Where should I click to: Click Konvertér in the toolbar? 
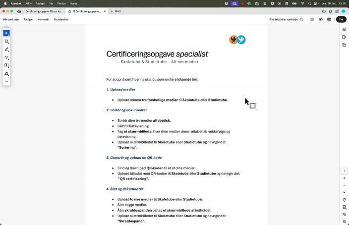(43, 19)
